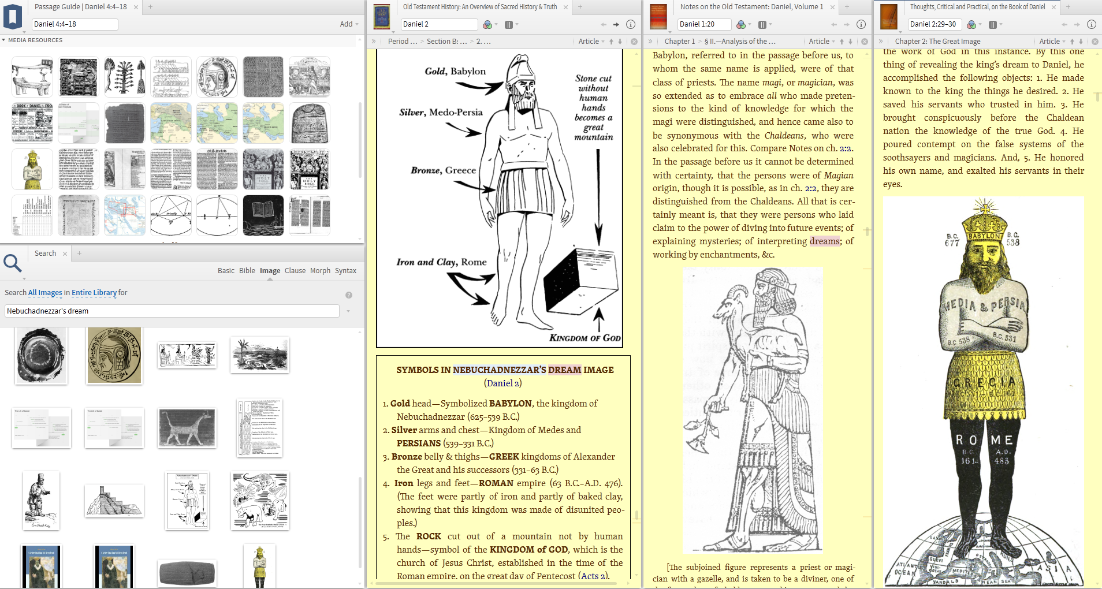
Task: Change the All Images search scope link
Action: coord(45,293)
